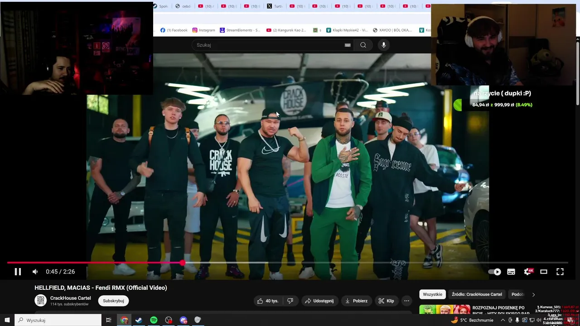Open Spotify from the taskbar
Viewport: 580px width, 326px height.
click(x=154, y=320)
